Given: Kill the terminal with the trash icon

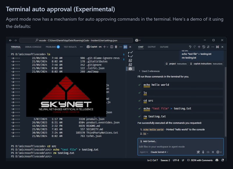Looking at the screenshot, I should (x=116, y=47).
